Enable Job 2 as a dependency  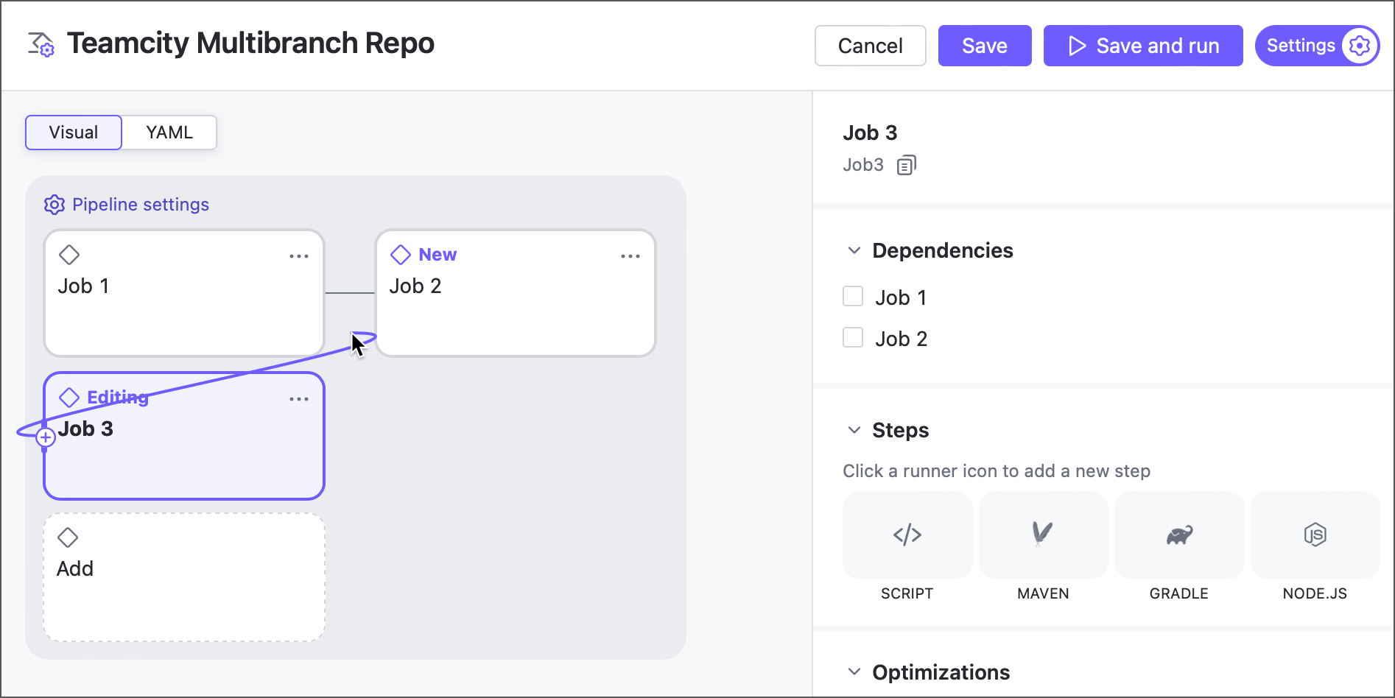point(852,336)
